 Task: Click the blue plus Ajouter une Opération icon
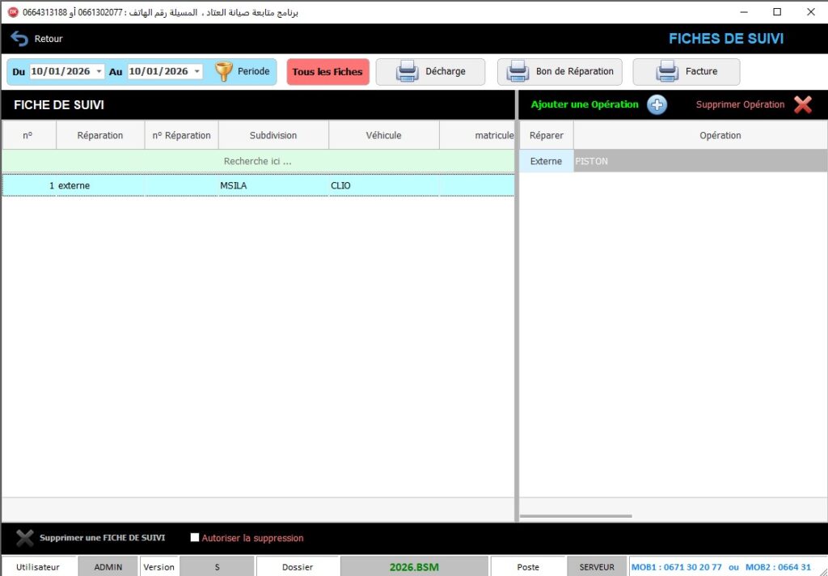click(x=657, y=104)
